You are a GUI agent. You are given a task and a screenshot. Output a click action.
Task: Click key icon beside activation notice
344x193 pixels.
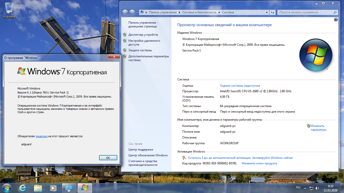point(184,158)
